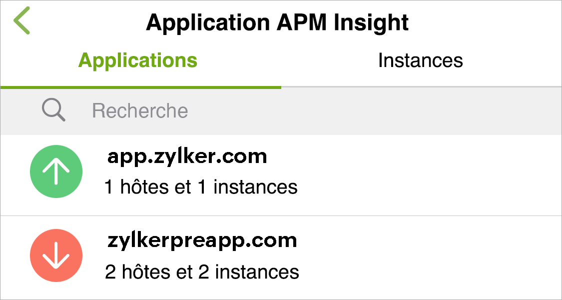Open the Instances tab
562x300 pixels.
tap(420, 60)
